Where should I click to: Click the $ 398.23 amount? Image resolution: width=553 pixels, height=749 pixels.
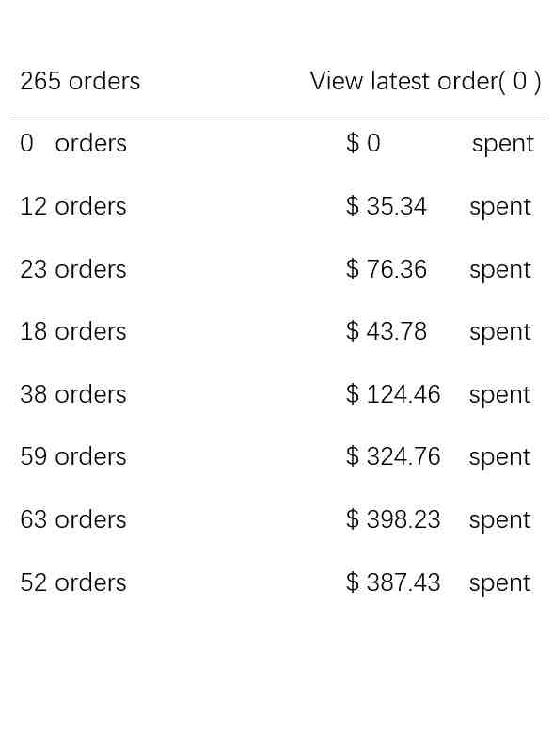[393, 519]
